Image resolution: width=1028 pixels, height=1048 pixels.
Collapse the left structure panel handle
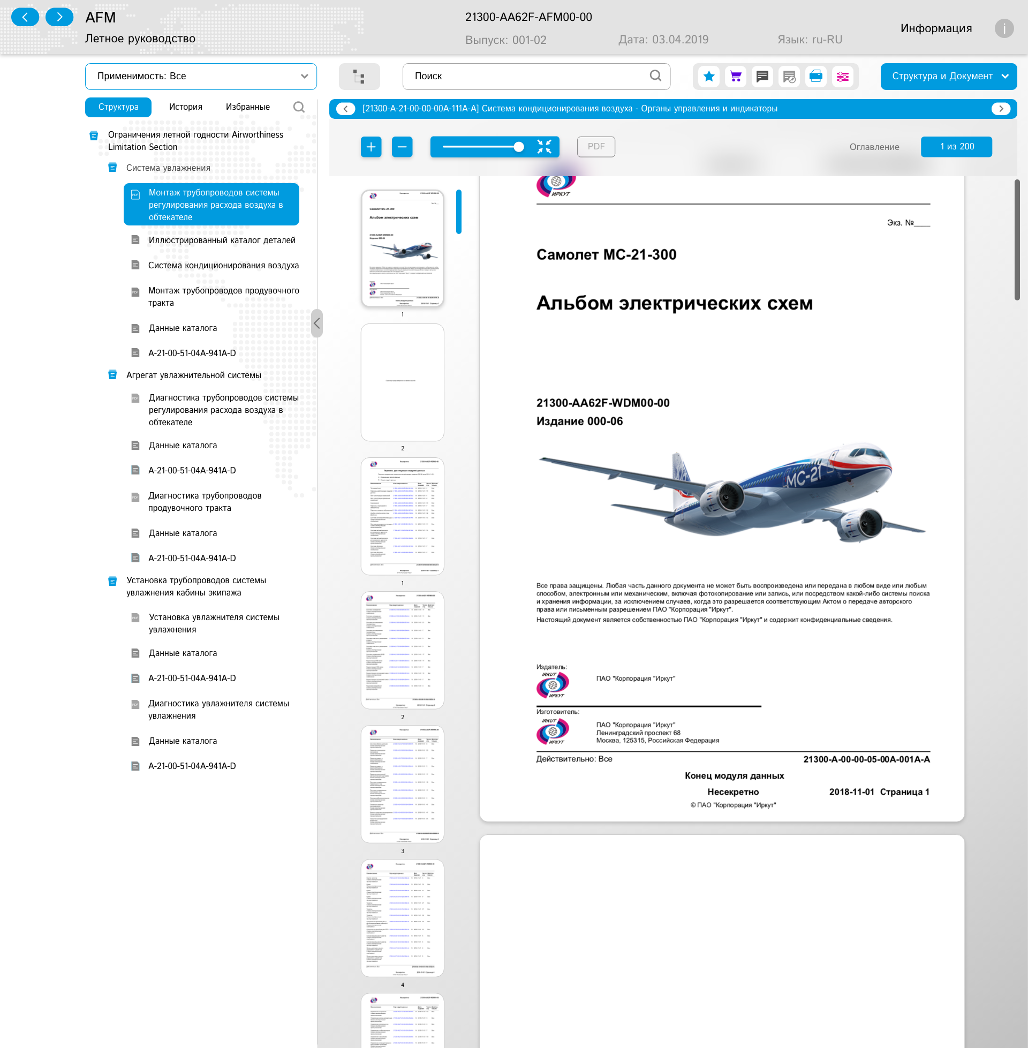(317, 323)
